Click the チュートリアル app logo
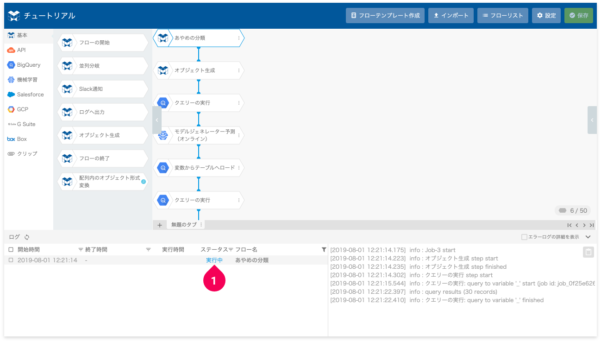 (x=14, y=16)
